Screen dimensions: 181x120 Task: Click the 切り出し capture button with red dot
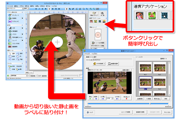tap(126, 98)
